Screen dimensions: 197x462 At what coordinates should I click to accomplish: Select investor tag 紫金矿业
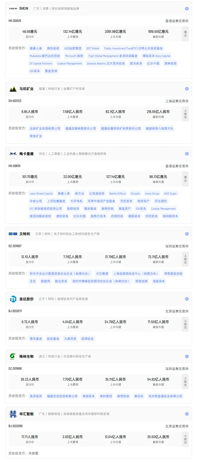click(36, 136)
